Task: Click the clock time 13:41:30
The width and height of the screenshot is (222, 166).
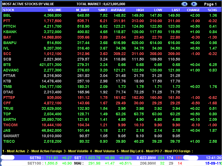Action: click(213, 158)
